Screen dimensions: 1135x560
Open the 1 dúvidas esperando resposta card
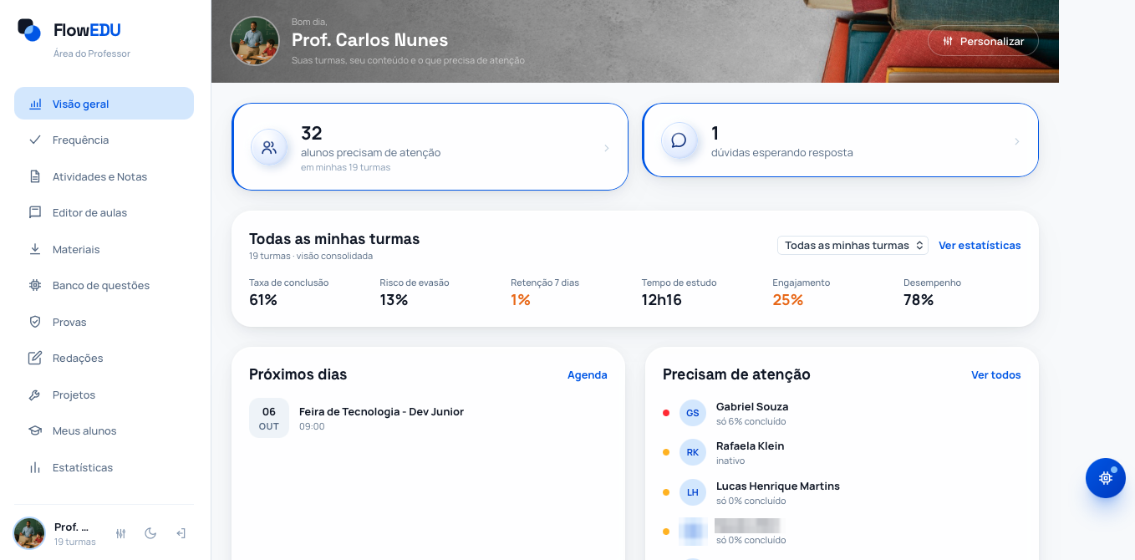pyautogui.click(x=841, y=140)
